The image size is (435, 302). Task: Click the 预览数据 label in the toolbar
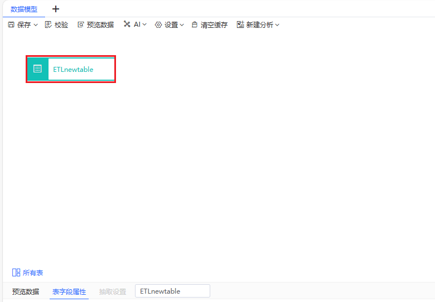tap(100, 25)
